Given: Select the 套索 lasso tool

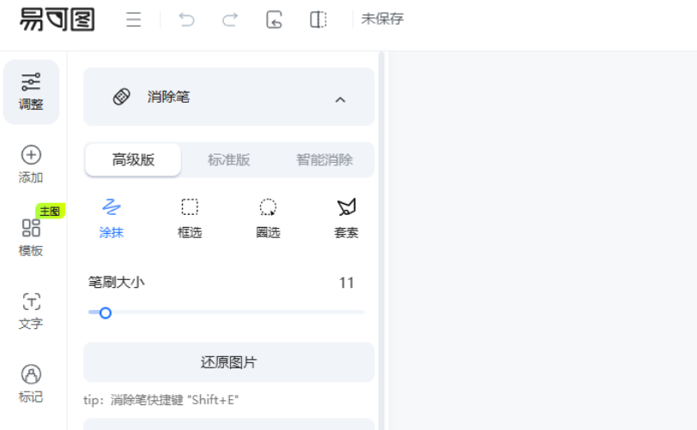Looking at the screenshot, I should (x=346, y=218).
